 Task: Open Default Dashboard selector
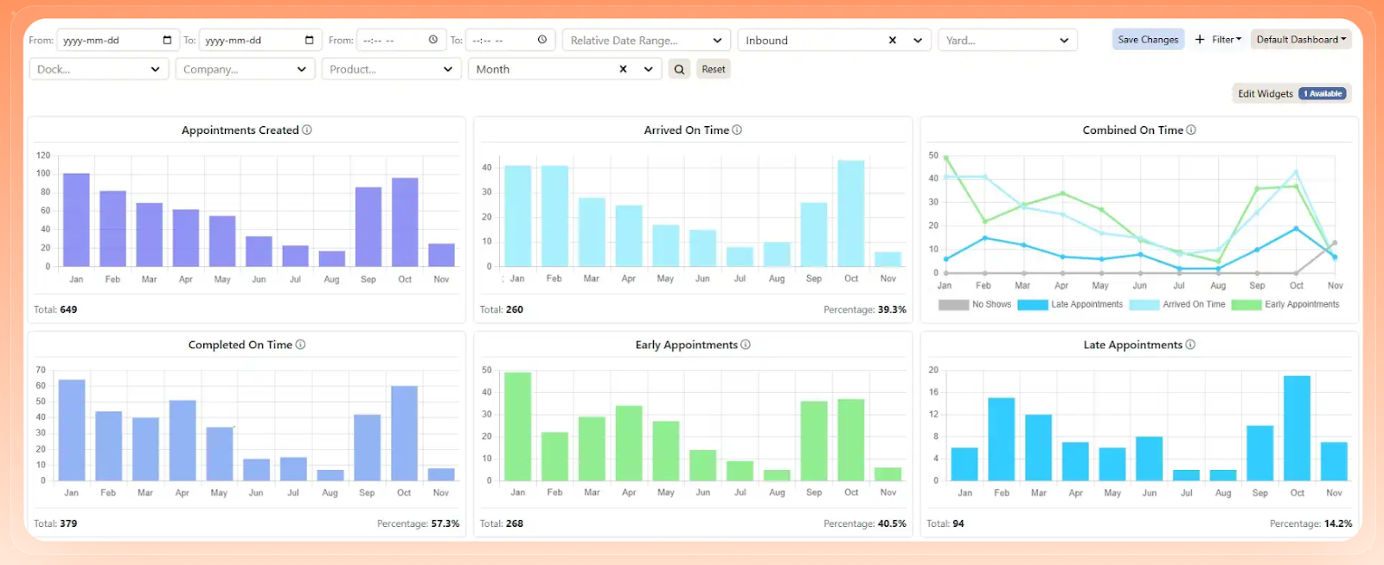coord(1301,40)
